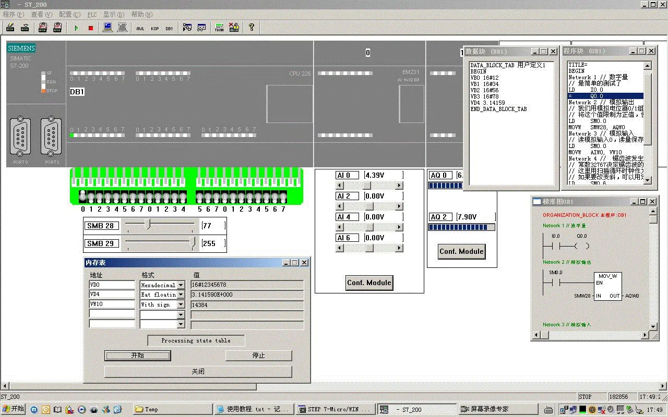
Task: Click the blue computer monitor toolbar icon
Action: coord(108,28)
